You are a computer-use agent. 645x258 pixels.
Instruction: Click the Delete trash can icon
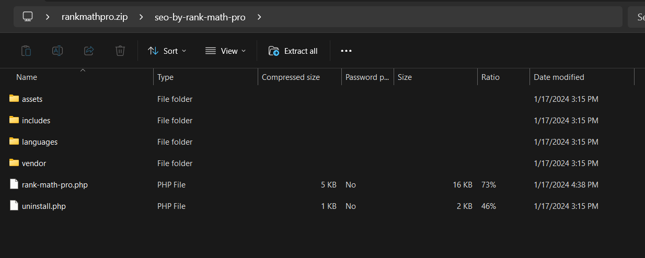(120, 51)
